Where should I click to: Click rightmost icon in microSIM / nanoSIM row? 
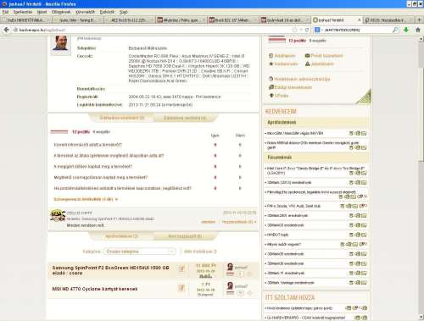pos(364,133)
